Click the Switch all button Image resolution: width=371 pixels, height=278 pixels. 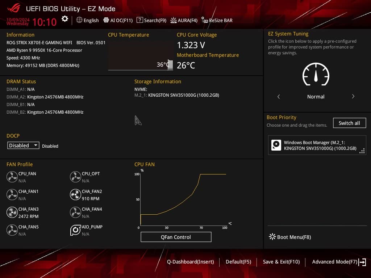(x=349, y=123)
